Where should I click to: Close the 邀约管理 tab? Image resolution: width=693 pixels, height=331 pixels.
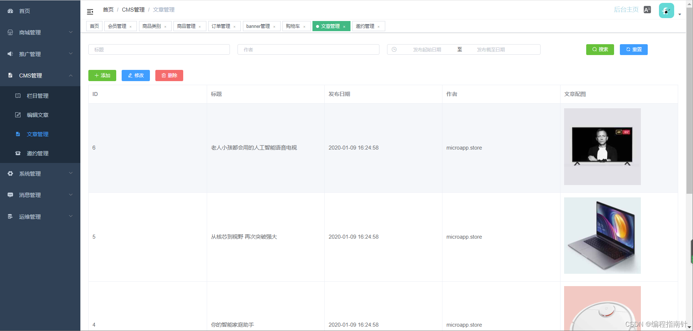click(x=379, y=26)
